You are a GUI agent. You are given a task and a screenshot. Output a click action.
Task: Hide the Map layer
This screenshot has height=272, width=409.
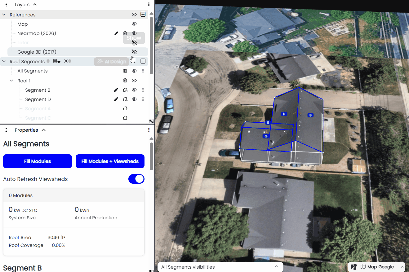[x=134, y=24]
